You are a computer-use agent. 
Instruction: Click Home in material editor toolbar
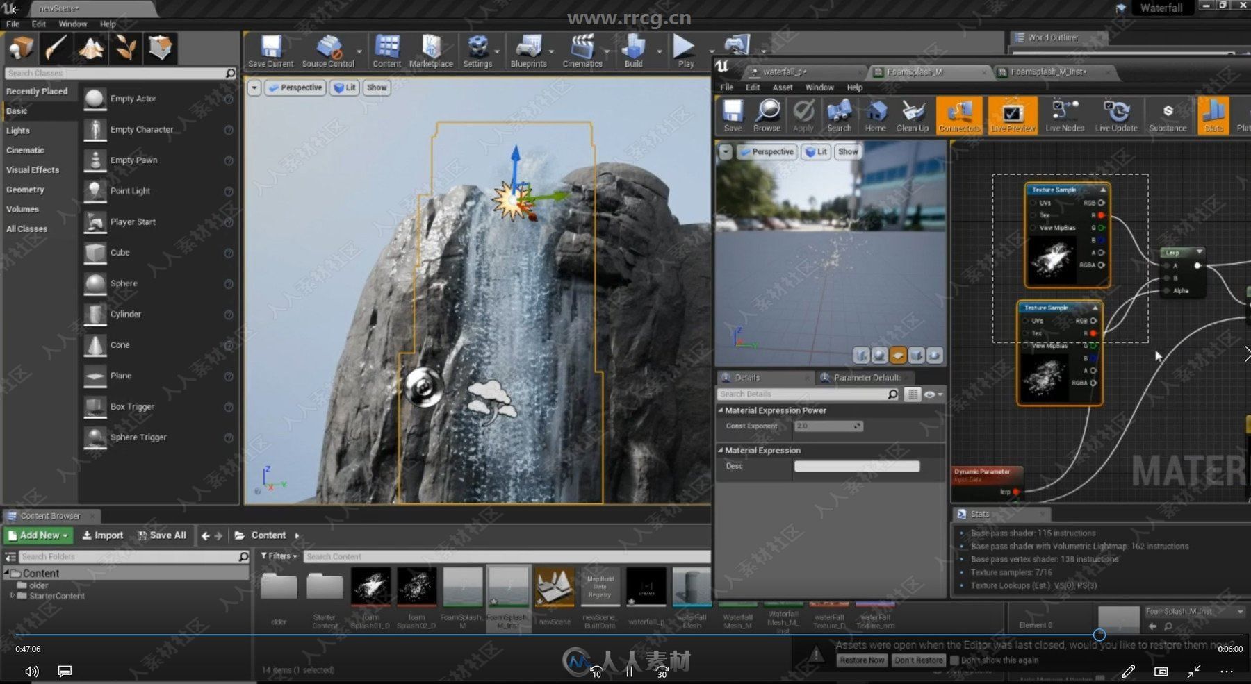click(875, 115)
